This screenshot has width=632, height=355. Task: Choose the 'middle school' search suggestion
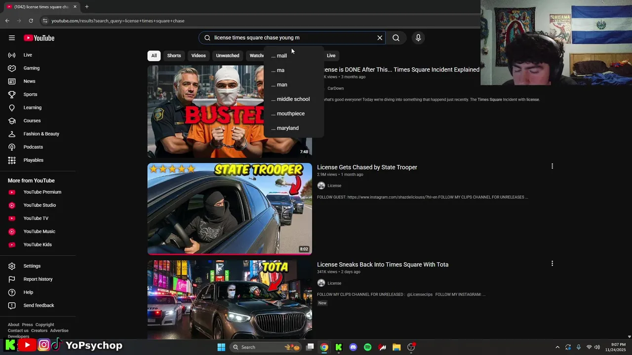pos(294,99)
